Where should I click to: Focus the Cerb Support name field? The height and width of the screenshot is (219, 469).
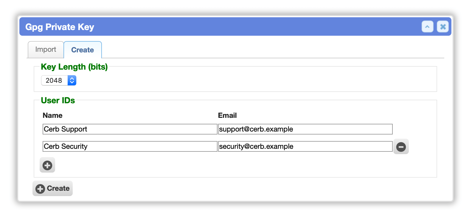point(130,129)
